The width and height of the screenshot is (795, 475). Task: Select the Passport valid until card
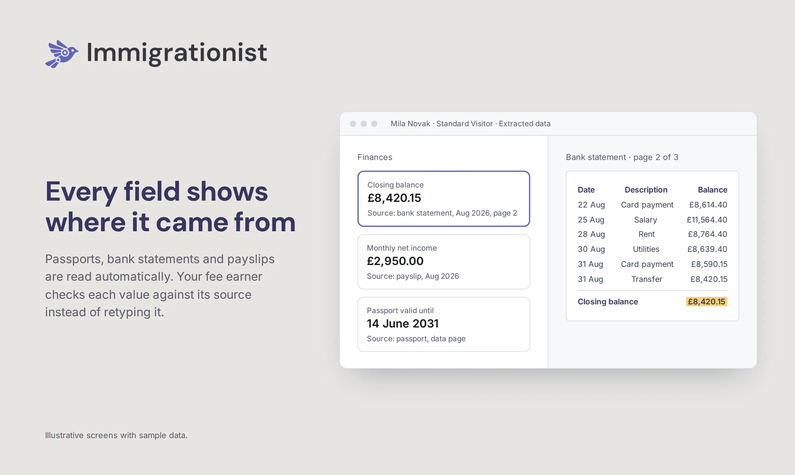444,324
